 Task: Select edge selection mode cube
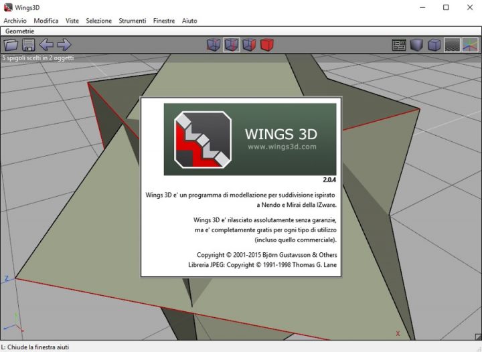point(232,45)
